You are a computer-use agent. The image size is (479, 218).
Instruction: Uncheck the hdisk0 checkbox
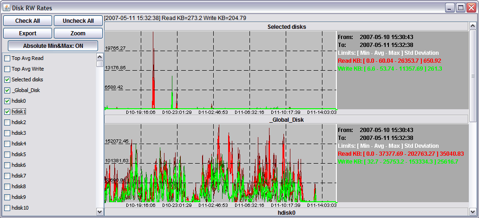(7, 101)
